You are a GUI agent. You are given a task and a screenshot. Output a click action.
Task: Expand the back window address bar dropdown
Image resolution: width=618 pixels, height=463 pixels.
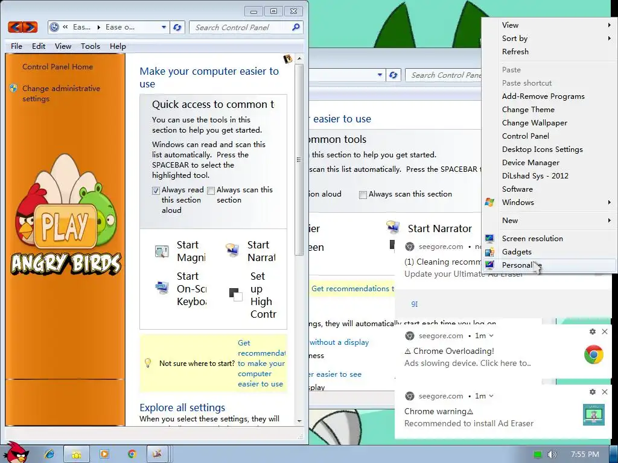[x=380, y=75]
